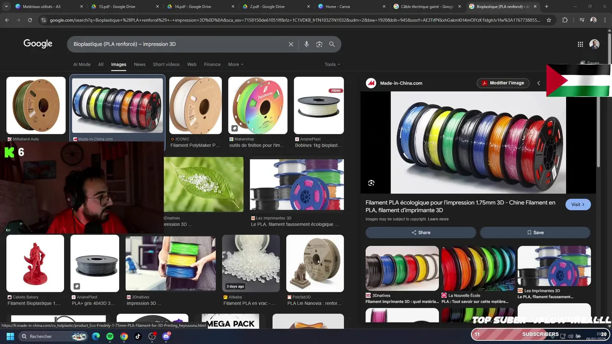Open the More search filters dropdown
Screen dimensions: 612x344
click(x=236, y=64)
